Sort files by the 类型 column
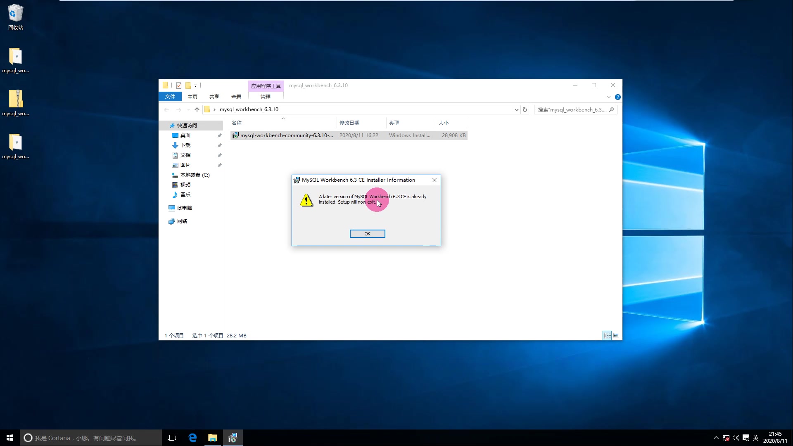 (x=411, y=123)
